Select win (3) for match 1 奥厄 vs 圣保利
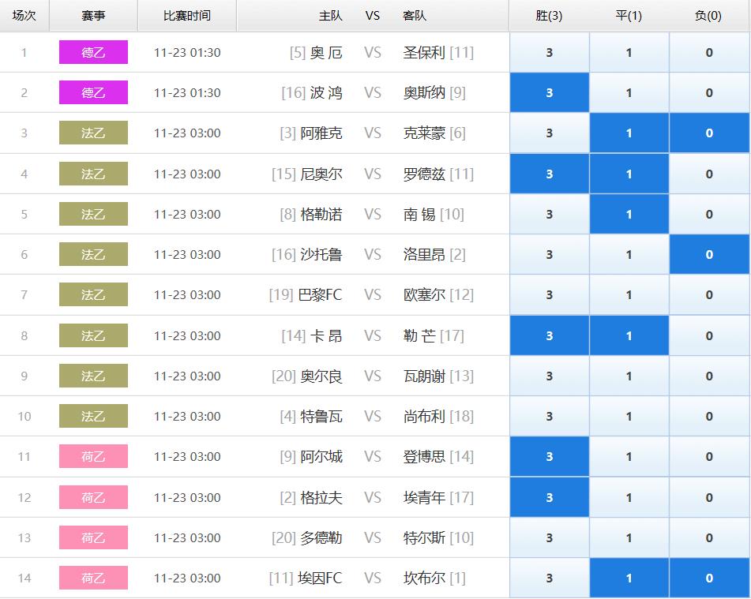The image size is (751, 599). [550, 52]
